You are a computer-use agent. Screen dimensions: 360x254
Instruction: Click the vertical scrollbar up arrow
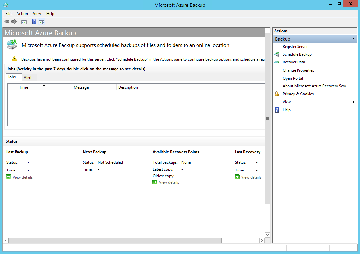tap(267, 30)
